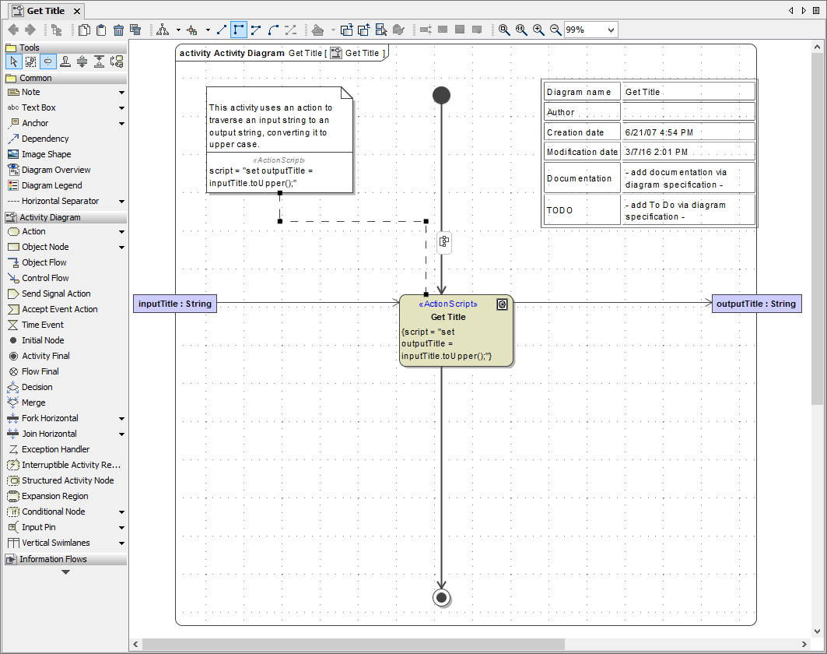Select the Dependency tool in palette

click(44, 139)
